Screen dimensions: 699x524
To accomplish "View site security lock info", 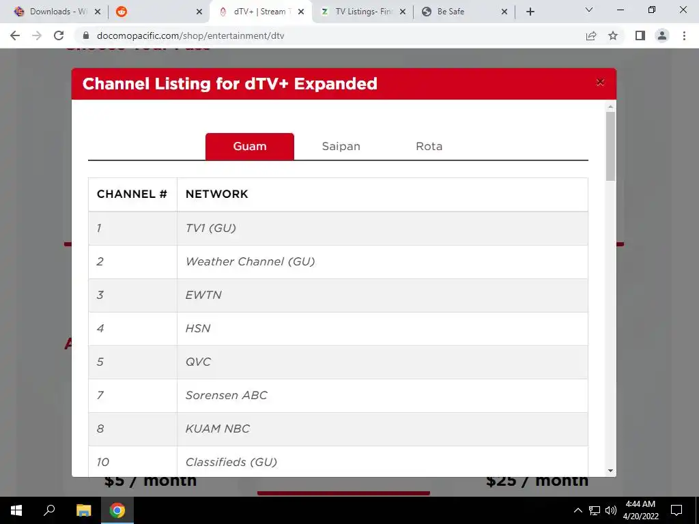I will 86,35.
